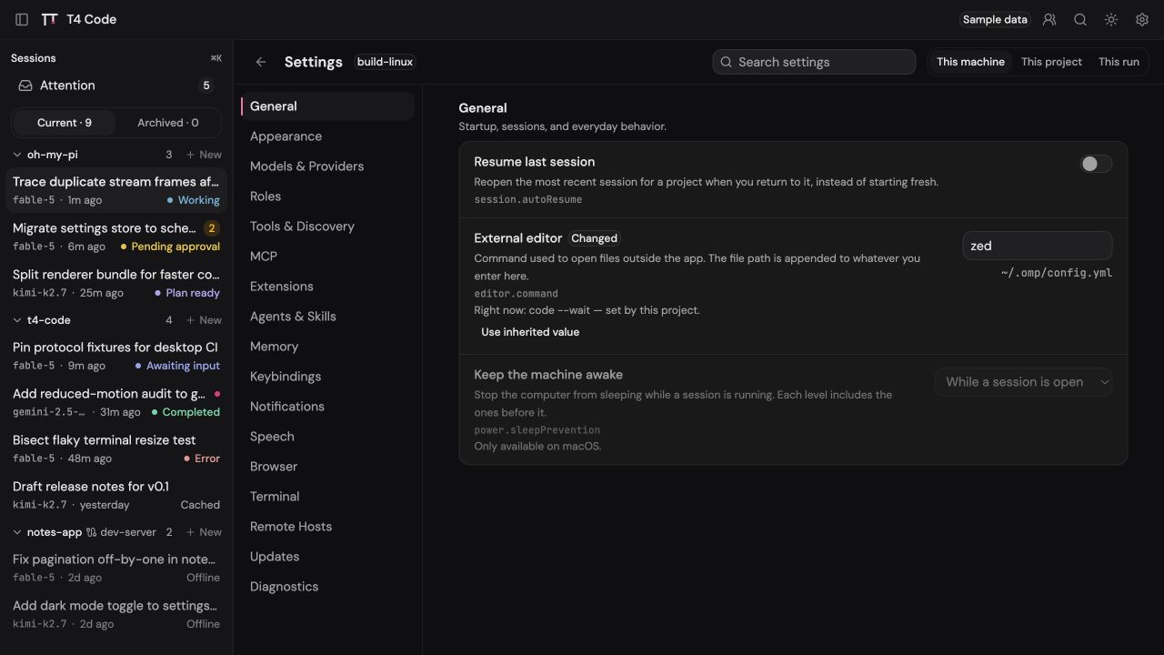This screenshot has width=1164, height=655.
Task: Open Agents & Skills settings
Action: [x=327, y=317]
